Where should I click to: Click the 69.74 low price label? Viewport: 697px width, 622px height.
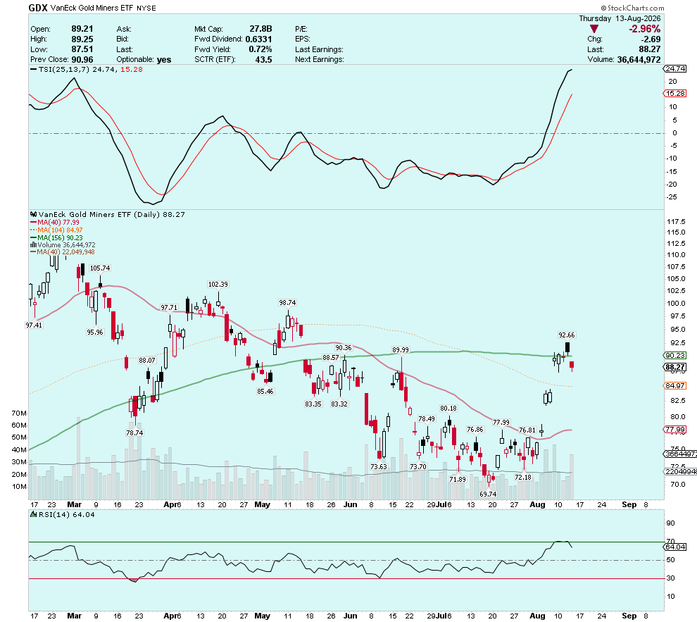pyautogui.click(x=488, y=494)
